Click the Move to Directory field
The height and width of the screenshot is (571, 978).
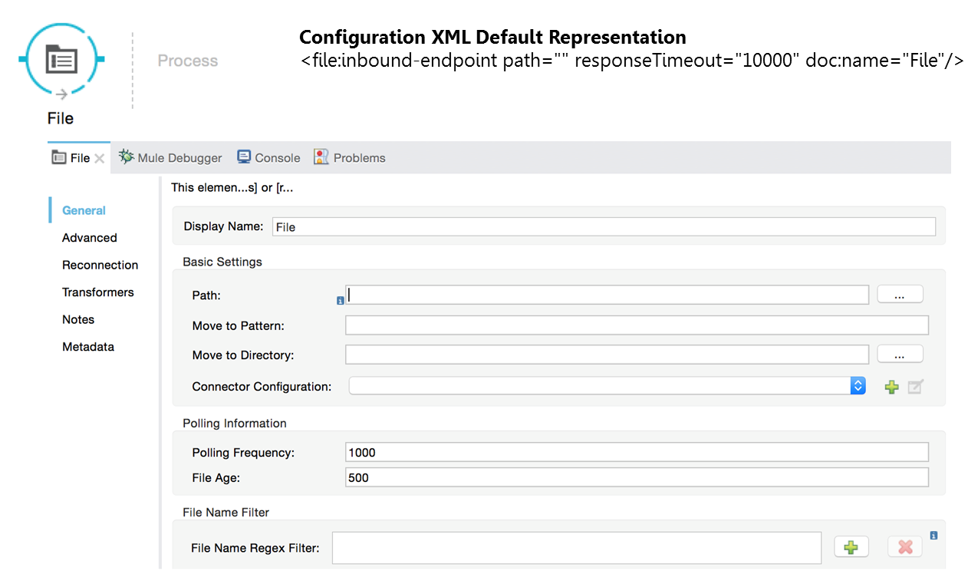pos(607,355)
